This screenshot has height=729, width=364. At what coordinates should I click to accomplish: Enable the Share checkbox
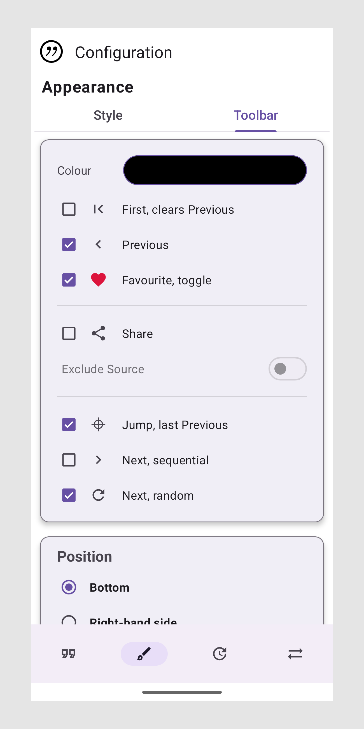(69, 333)
